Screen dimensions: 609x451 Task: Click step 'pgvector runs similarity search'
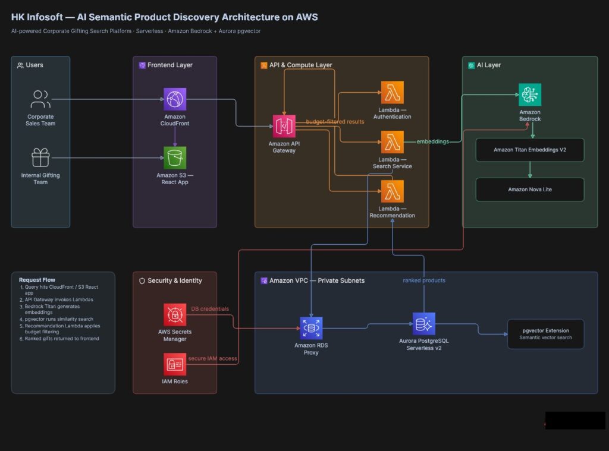pos(56,319)
